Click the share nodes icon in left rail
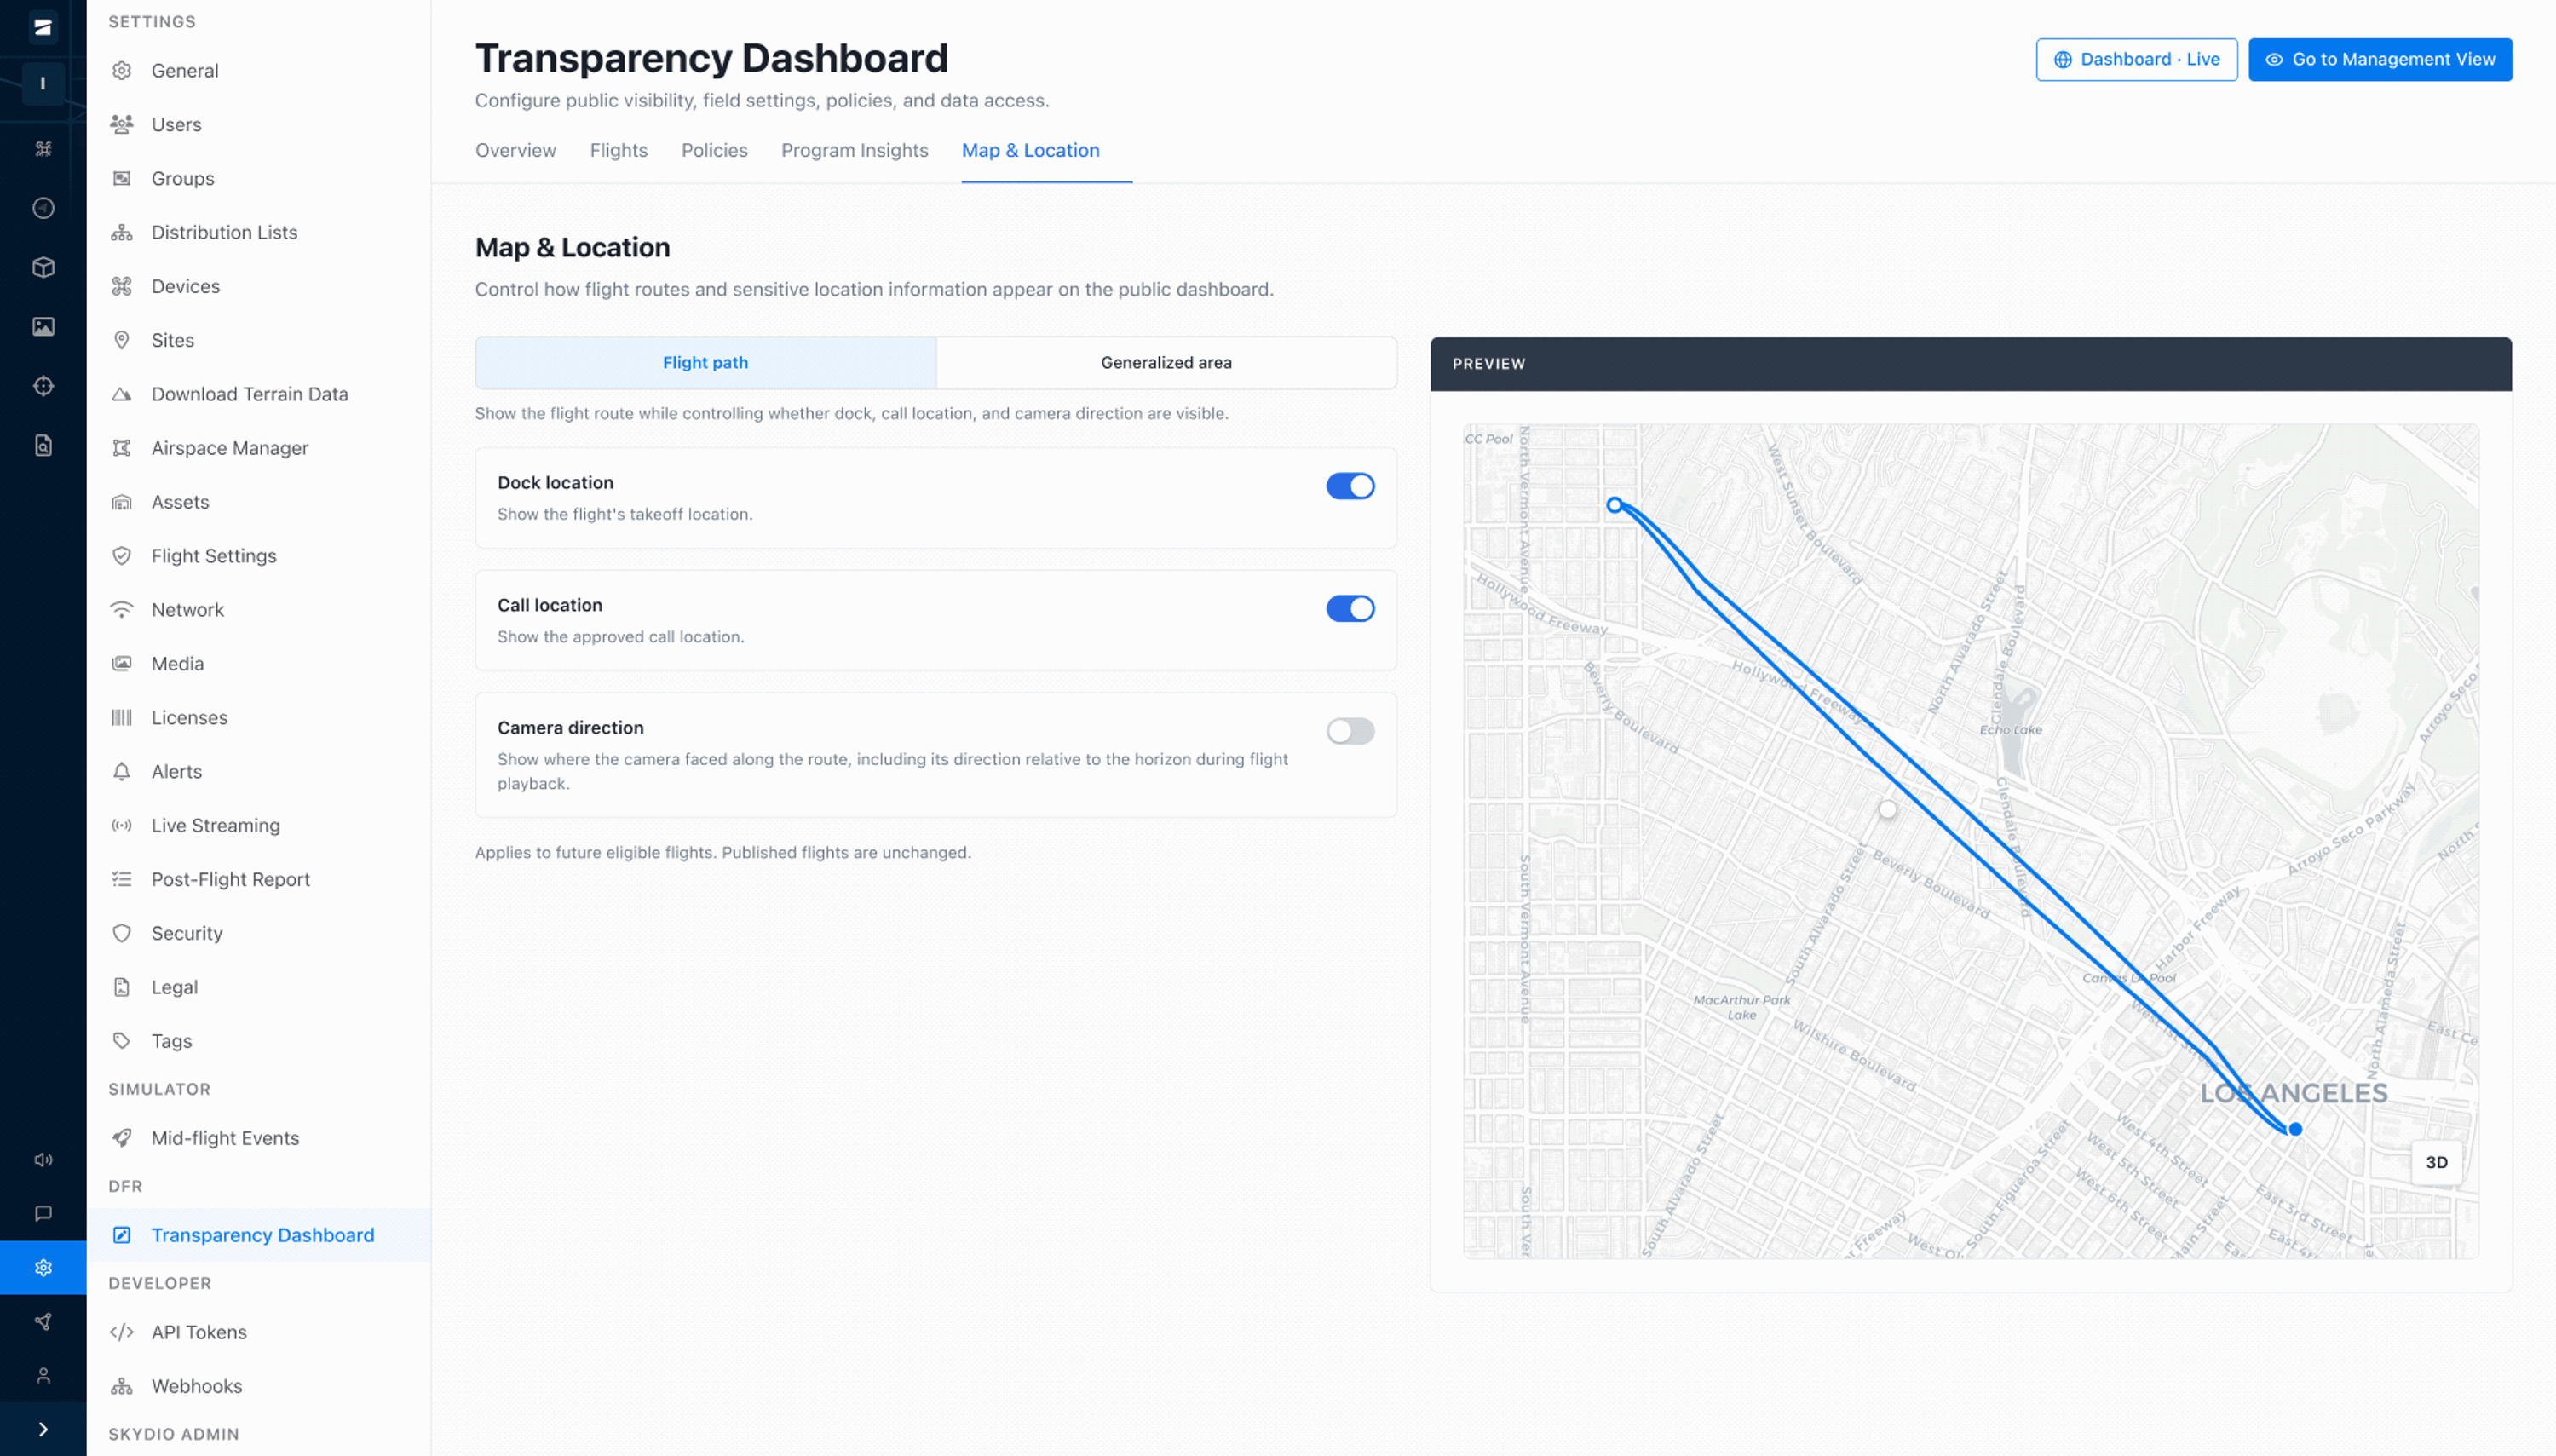2556x1456 pixels. click(43, 1322)
